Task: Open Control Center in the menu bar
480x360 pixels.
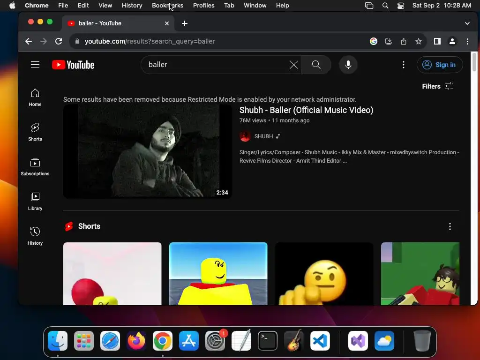Action: (400, 6)
